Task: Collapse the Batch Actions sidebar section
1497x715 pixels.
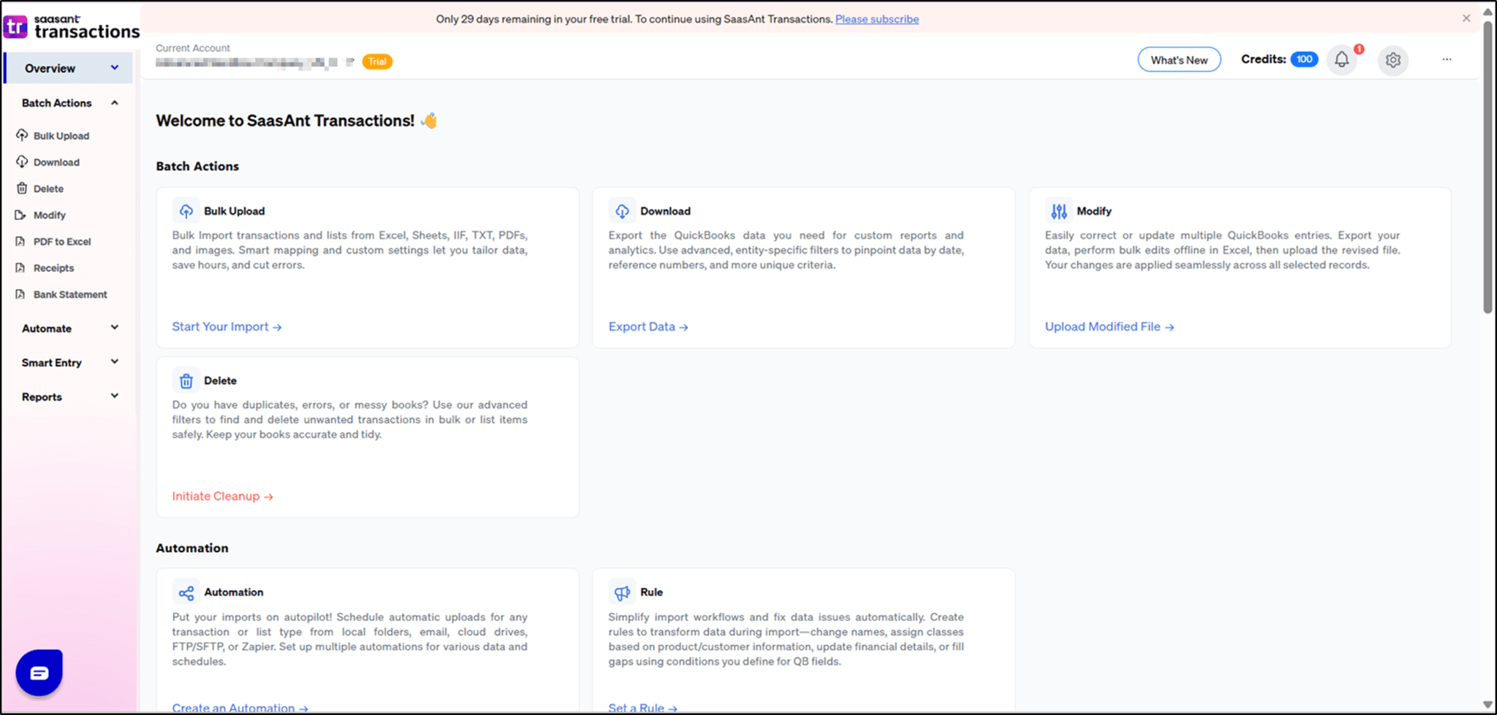Action: 115,103
